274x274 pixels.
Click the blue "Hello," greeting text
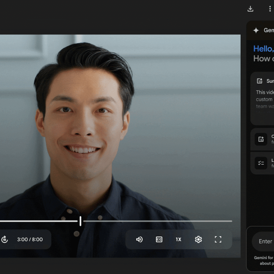(x=263, y=49)
